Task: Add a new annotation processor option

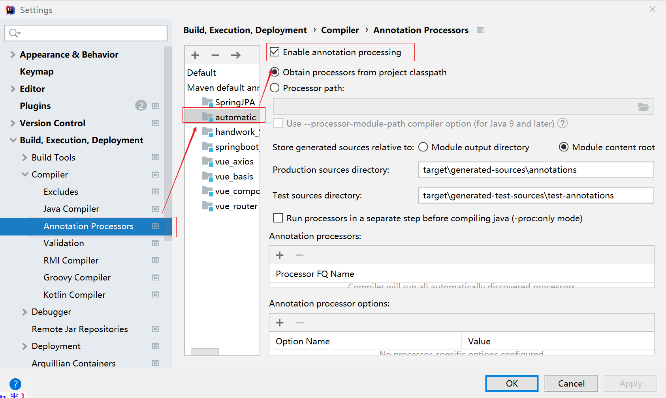Action: click(280, 323)
